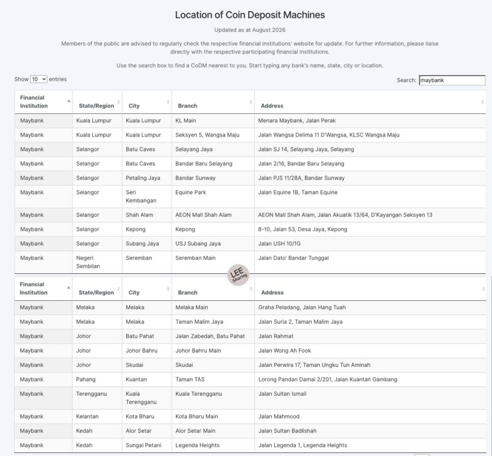Select 'Taman Malim Jaya' branch cell

point(213,322)
